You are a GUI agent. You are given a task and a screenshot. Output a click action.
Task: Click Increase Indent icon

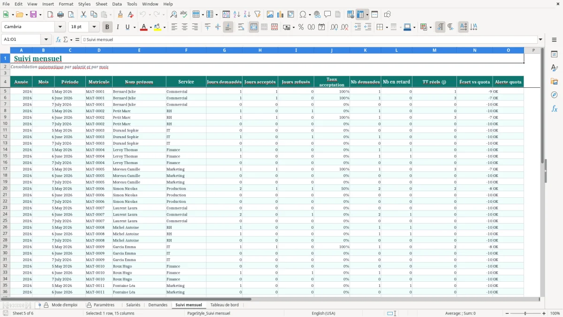coord(358,27)
